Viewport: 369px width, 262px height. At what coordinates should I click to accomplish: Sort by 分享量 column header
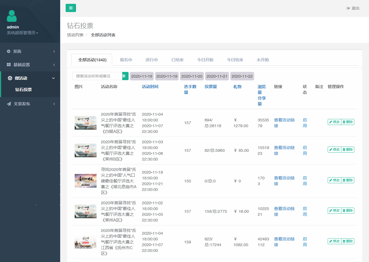pyautogui.click(x=262, y=101)
